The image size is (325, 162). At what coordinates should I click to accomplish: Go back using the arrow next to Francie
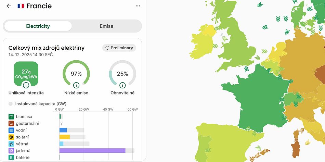tap(9, 6)
